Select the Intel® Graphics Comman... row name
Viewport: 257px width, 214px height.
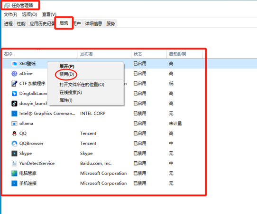pos(47,113)
